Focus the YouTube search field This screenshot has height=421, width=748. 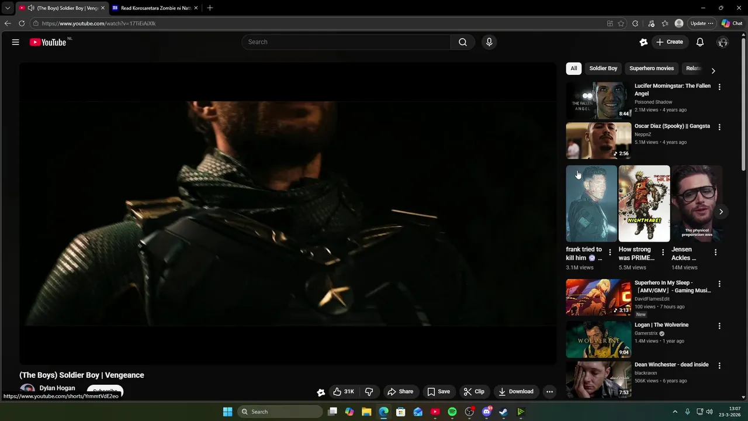pyautogui.click(x=346, y=42)
